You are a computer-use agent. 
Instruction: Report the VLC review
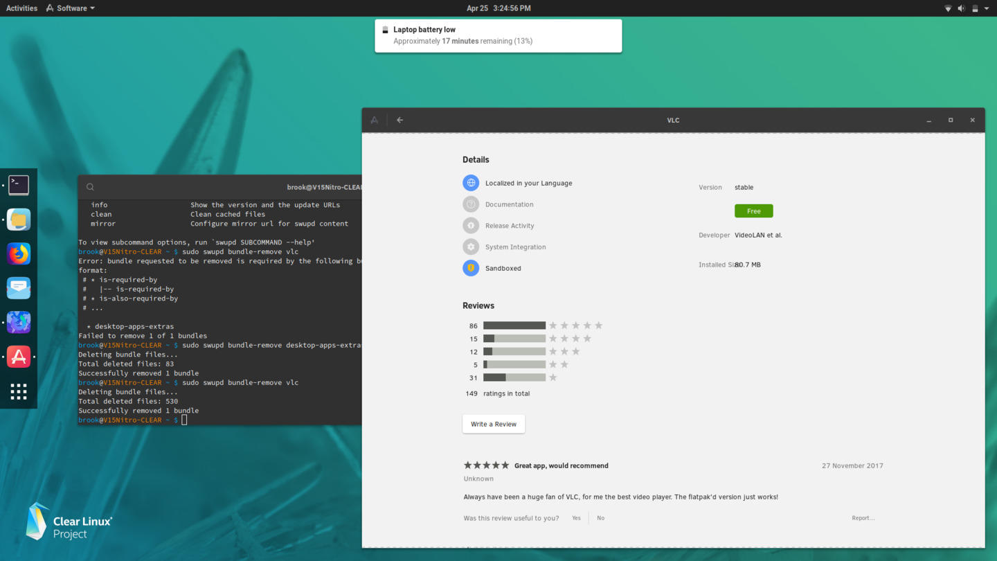point(863,518)
